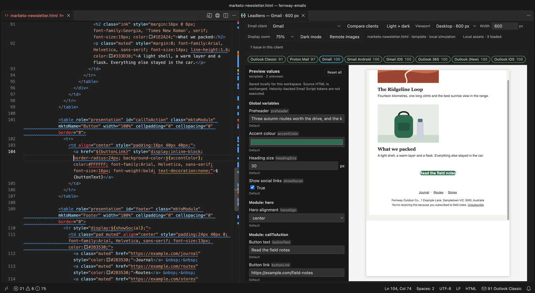Click the Button link URL field
The width and height of the screenshot is (535, 293).
pos(297,273)
